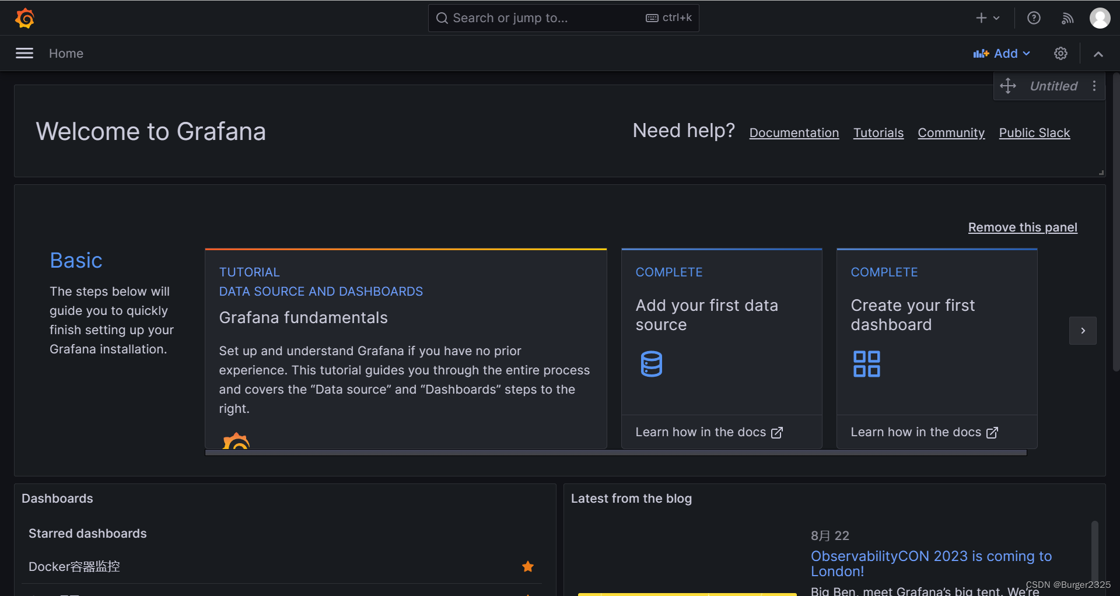Click the Starred dashboards heading

click(x=87, y=534)
